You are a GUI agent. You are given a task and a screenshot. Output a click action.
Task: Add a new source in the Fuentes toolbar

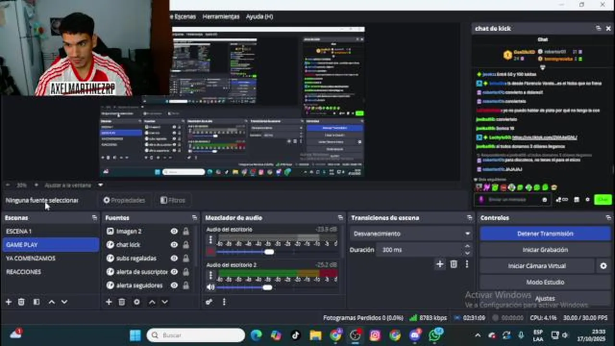(109, 302)
